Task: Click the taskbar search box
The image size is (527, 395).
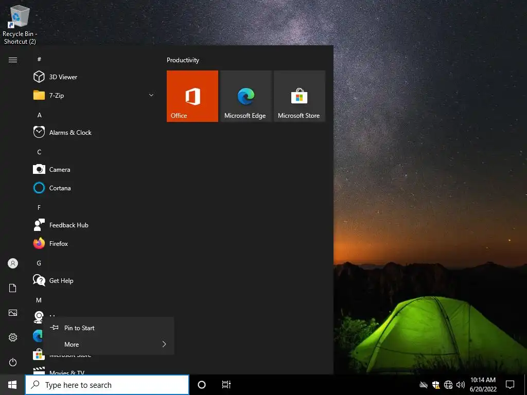Action: (107, 385)
